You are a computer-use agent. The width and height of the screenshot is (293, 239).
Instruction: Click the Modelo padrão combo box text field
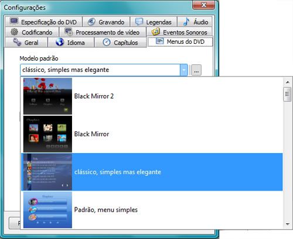[100, 70]
